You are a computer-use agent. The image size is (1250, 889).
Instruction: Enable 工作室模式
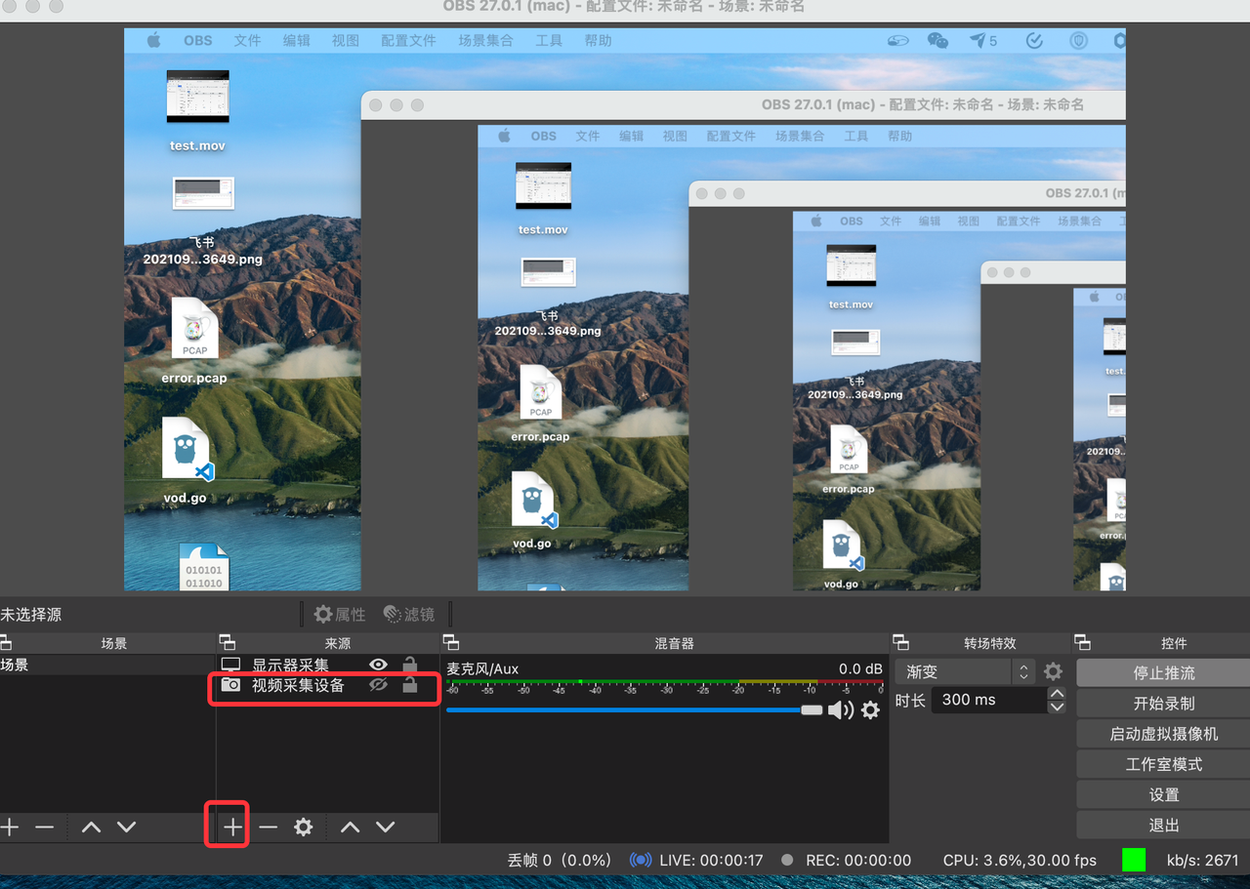(x=1163, y=764)
